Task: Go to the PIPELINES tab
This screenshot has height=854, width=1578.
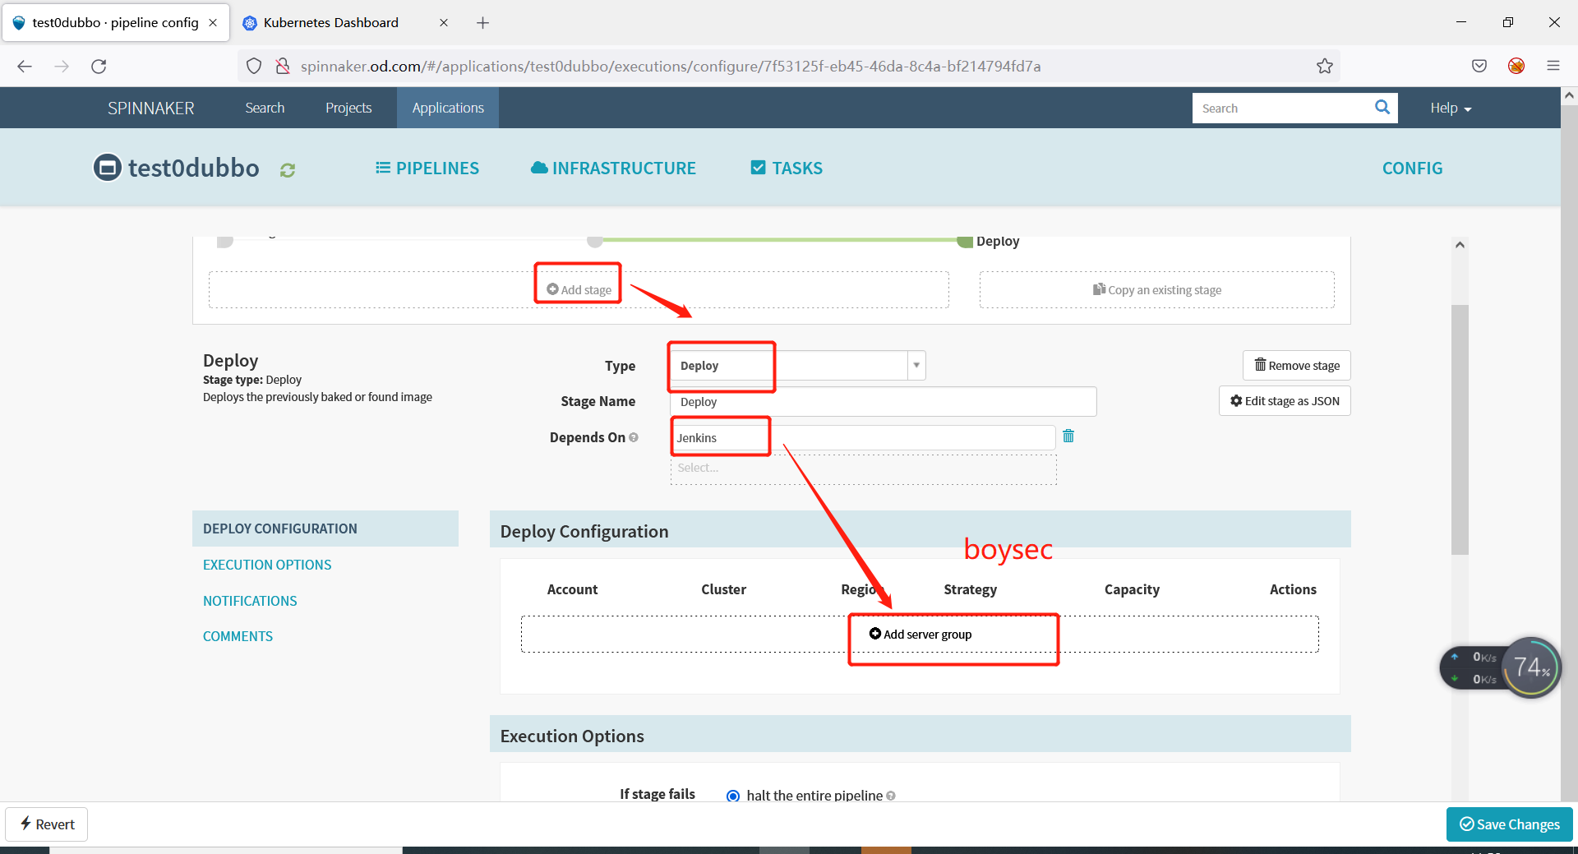Action: pyautogui.click(x=427, y=168)
